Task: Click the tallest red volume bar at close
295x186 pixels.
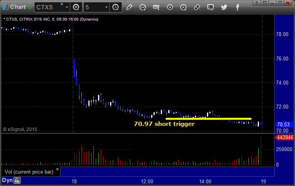Action: pos(261,151)
